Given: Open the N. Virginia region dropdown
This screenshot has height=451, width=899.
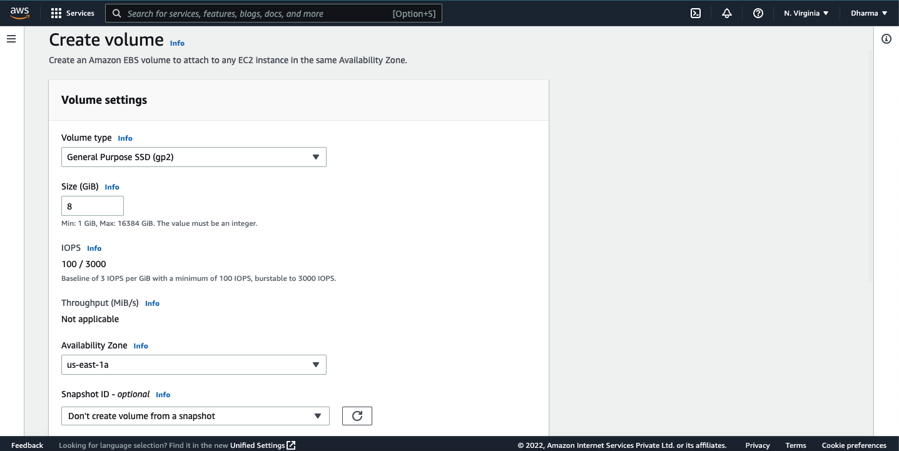Looking at the screenshot, I should point(806,13).
